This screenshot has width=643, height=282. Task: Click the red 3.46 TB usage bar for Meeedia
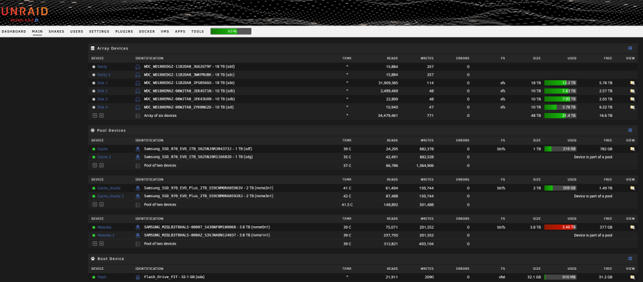[x=560, y=227]
